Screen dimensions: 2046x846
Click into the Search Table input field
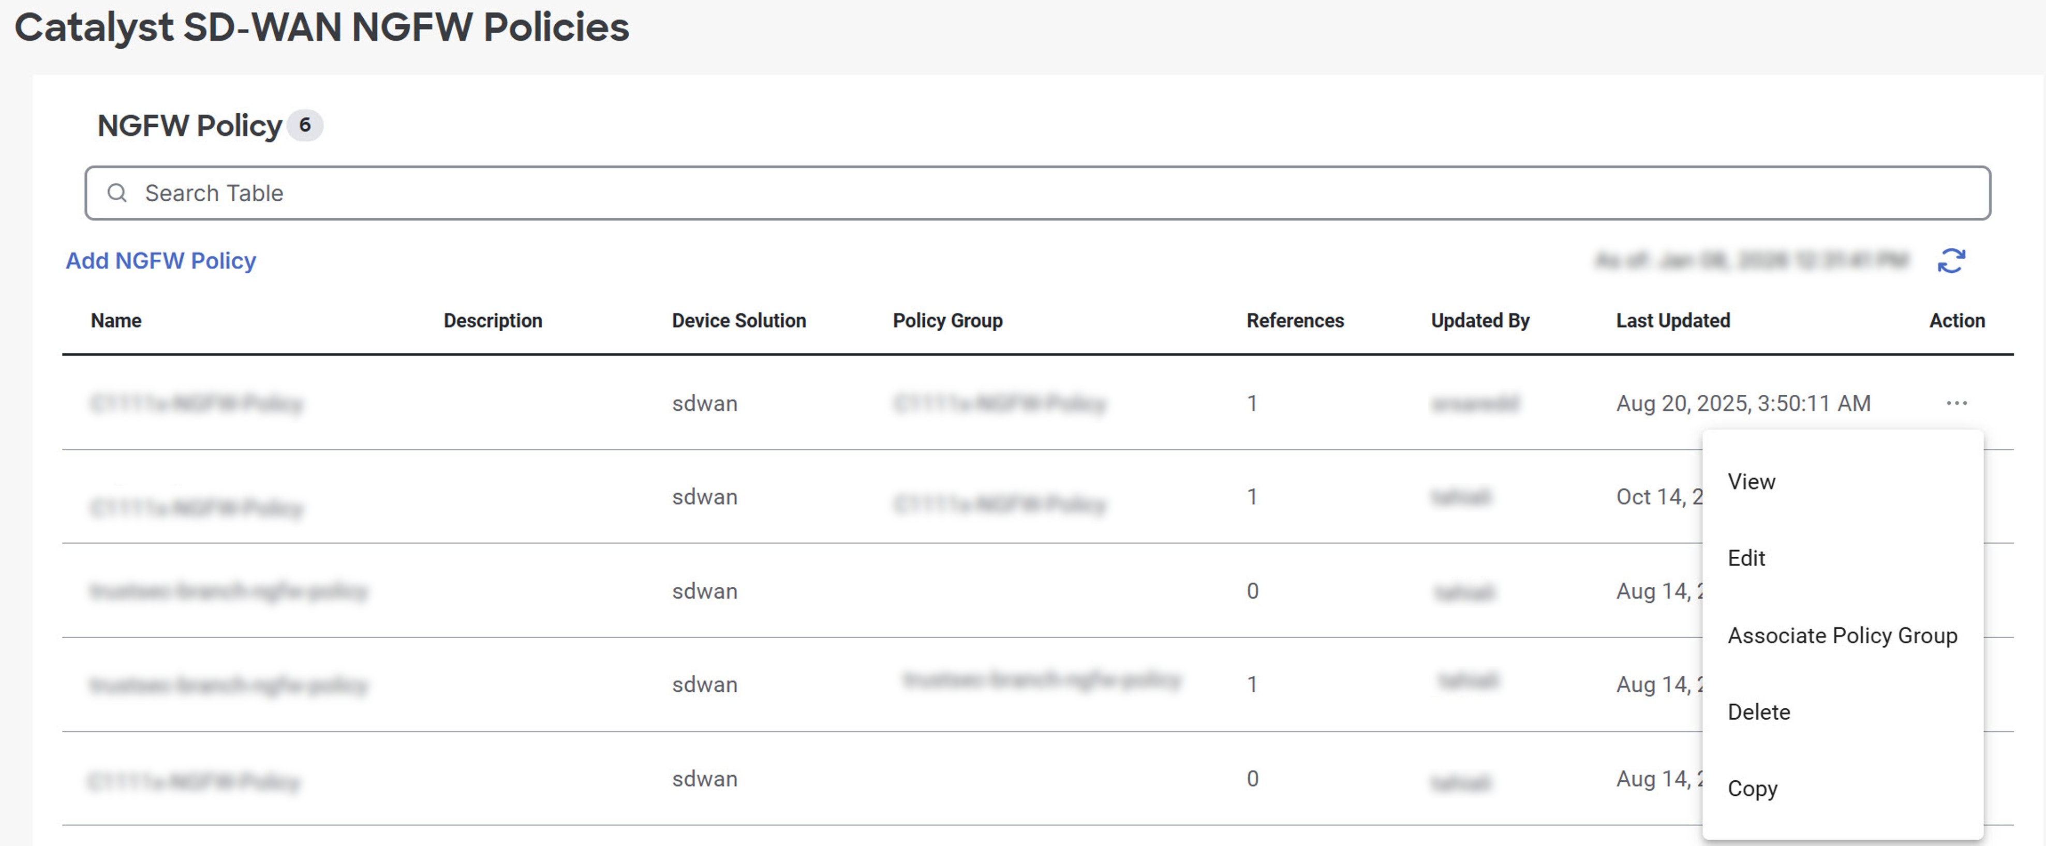pyautogui.click(x=556, y=192)
